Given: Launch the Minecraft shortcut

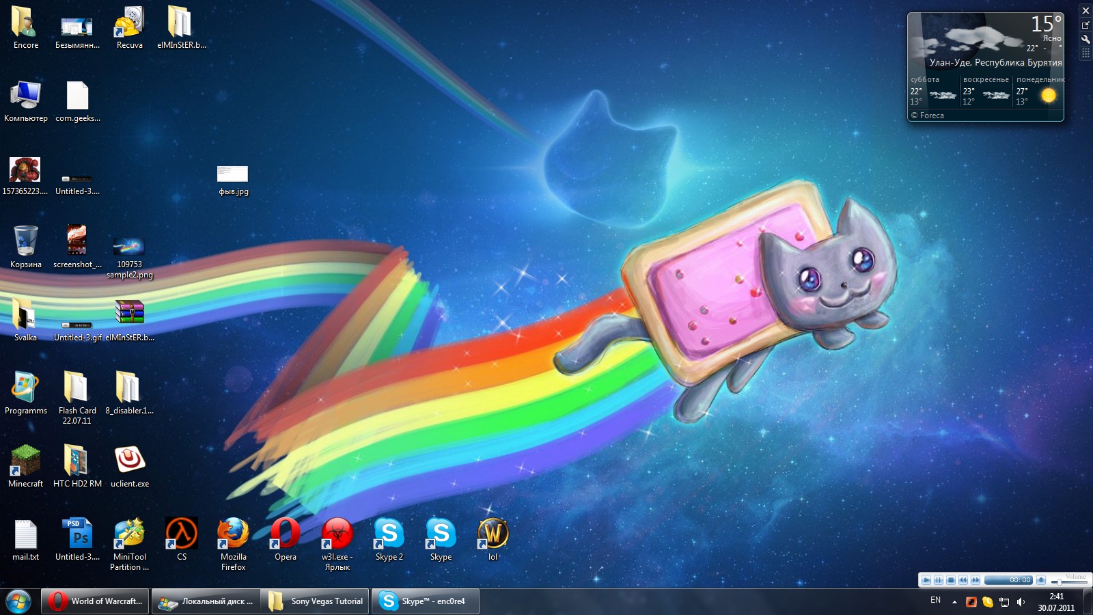Looking at the screenshot, I should (25, 466).
